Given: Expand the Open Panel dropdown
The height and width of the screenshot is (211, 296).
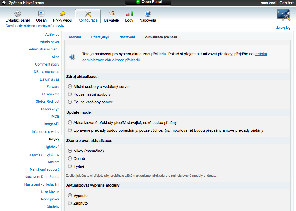Looking at the screenshot, I should [x=148, y=2].
